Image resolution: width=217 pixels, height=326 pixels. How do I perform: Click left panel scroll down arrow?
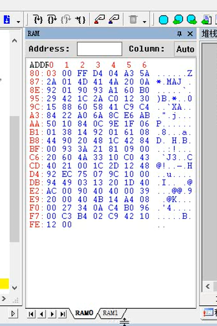(x=14, y=288)
